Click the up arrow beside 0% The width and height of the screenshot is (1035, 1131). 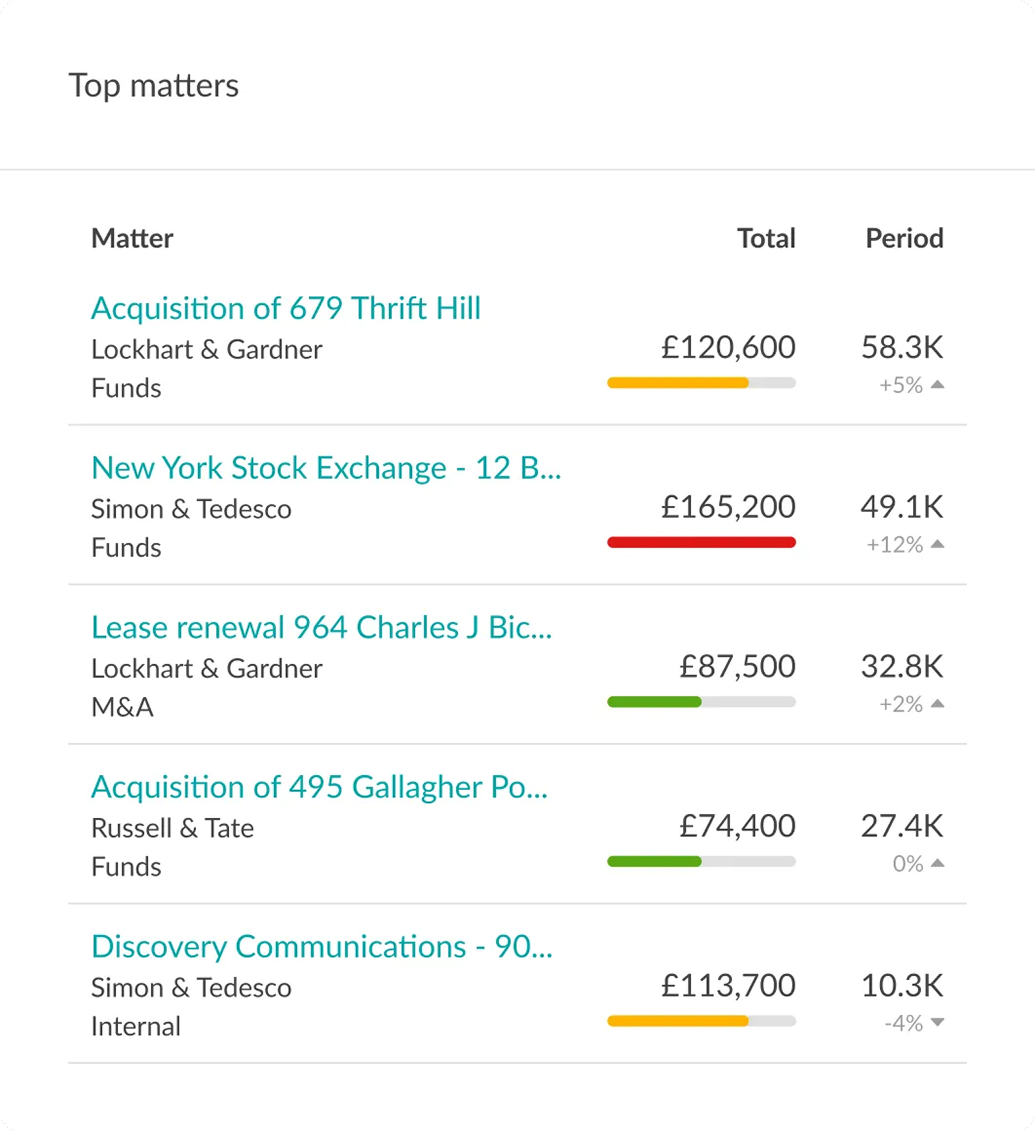click(937, 863)
